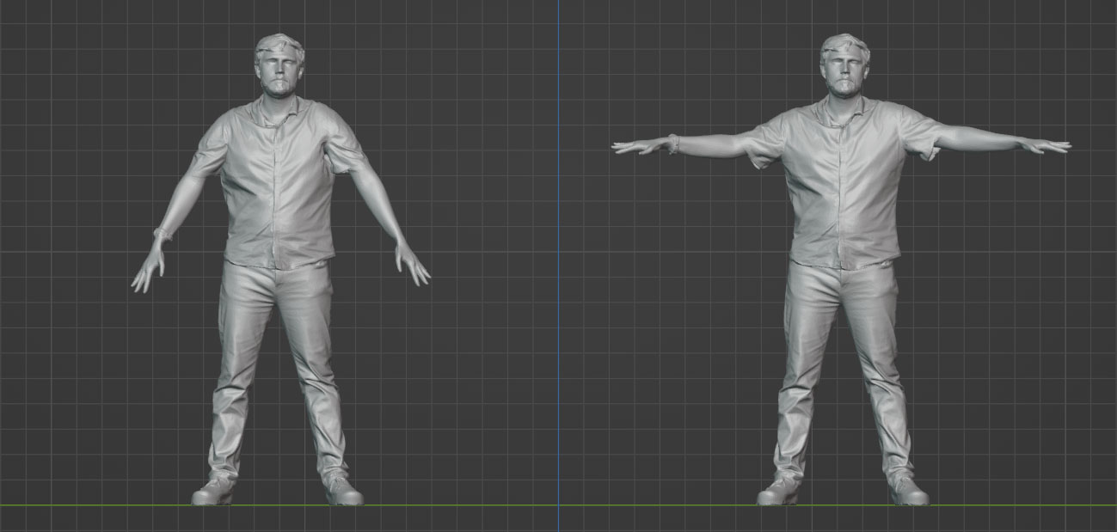
Task: Click the T-pose model's hand with wristband
Action: (x=638, y=146)
